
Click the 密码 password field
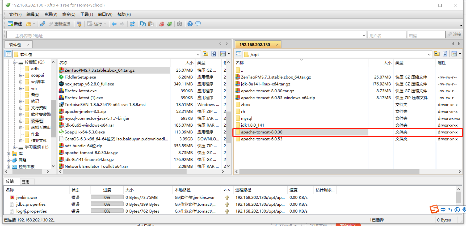click(426, 35)
